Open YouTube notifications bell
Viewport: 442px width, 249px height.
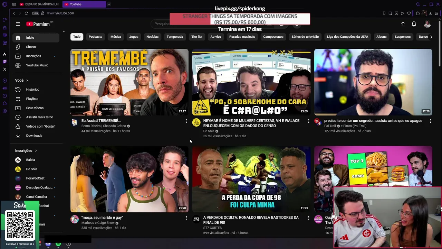coord(414,24)
